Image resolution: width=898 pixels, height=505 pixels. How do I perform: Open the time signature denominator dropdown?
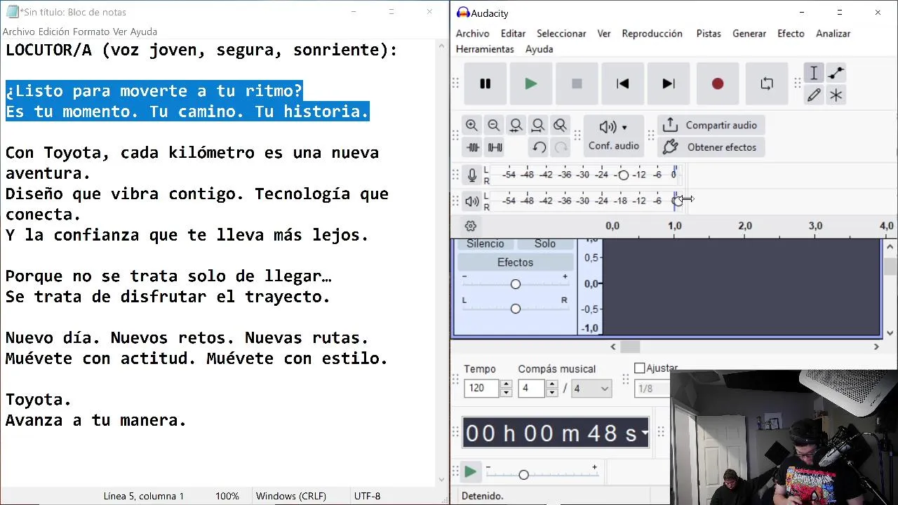pos(591,389)
